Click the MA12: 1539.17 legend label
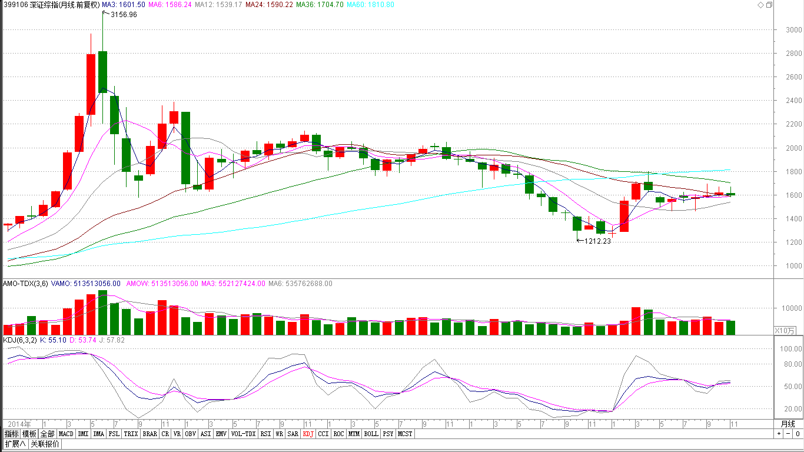The width and height of the screenshot is (804, 452). 218,5
